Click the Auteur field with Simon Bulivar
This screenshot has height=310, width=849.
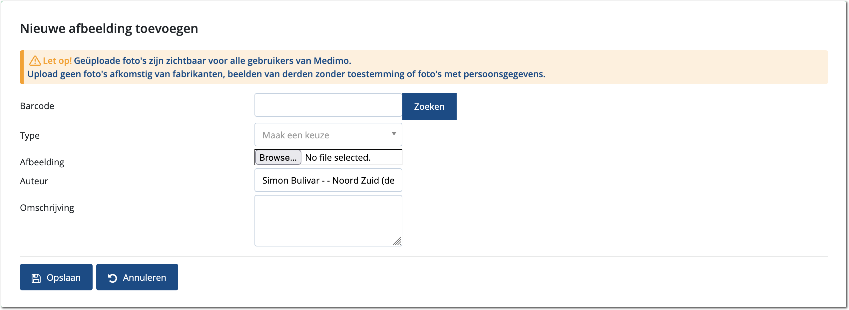point(328,180)
